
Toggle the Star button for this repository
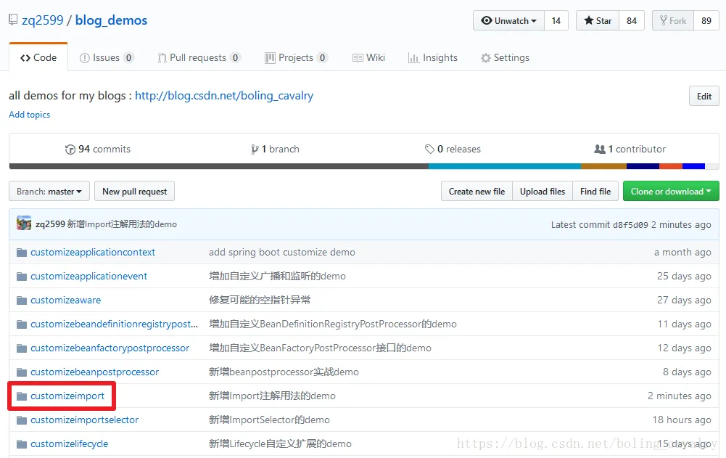(x=598, y=21)
